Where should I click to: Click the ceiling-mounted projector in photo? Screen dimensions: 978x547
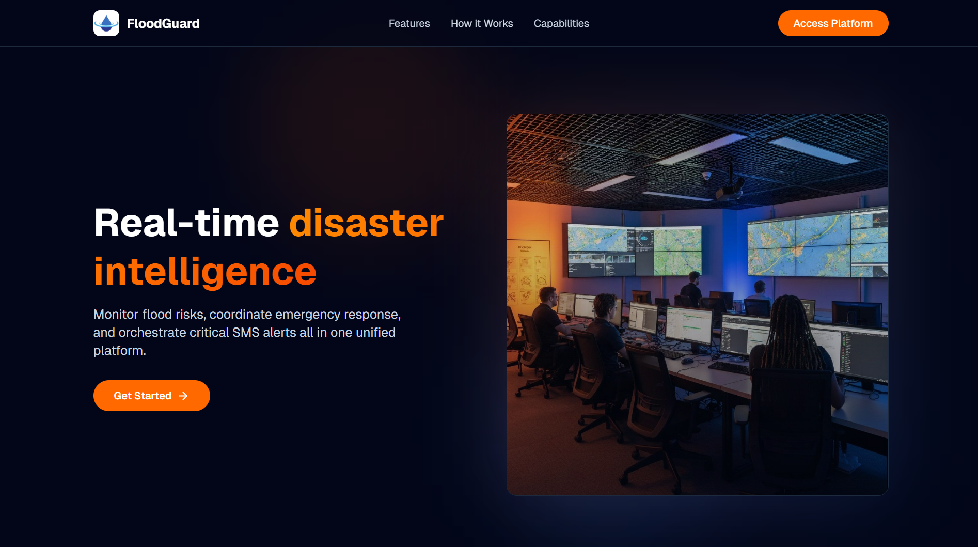click(x=731, y=189)
